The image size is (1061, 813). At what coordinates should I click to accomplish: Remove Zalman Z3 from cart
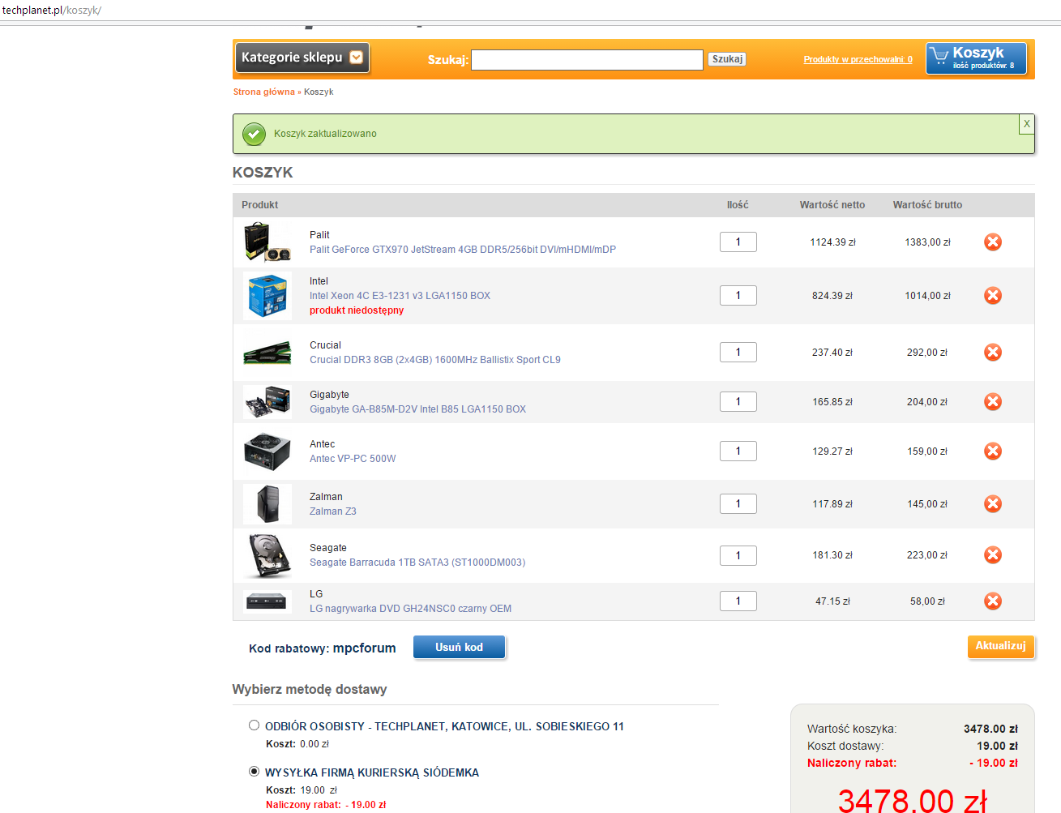(x=993, y=504)
